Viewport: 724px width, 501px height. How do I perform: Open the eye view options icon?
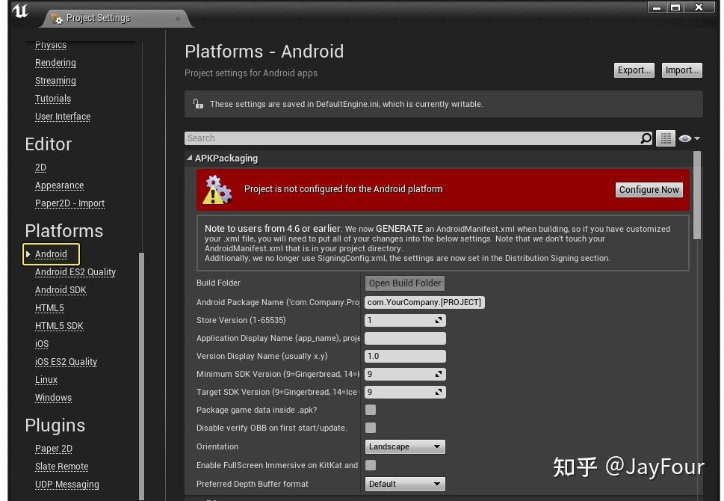coord(684,138)
